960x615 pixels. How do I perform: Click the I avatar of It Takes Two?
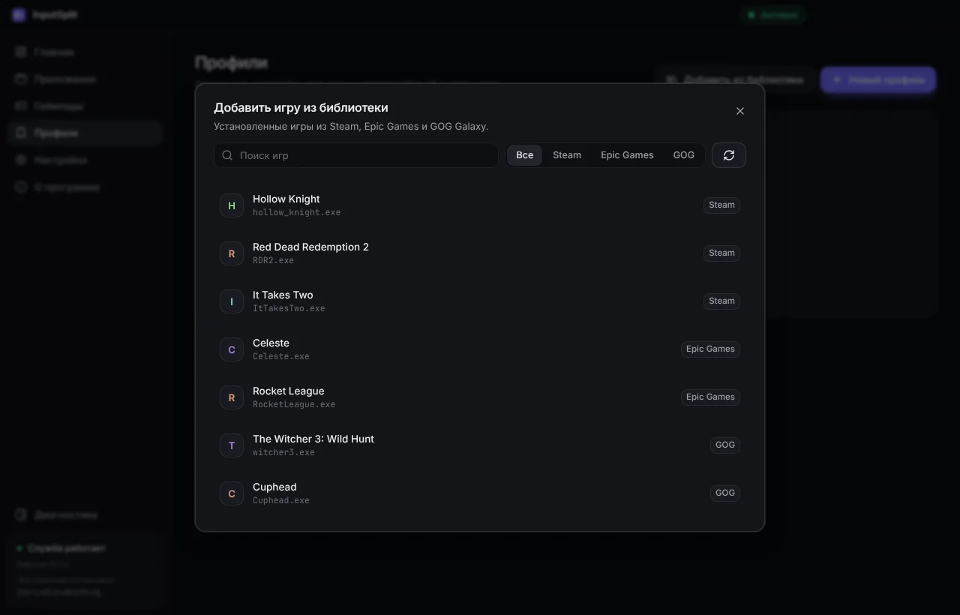[x=232, y=301]
